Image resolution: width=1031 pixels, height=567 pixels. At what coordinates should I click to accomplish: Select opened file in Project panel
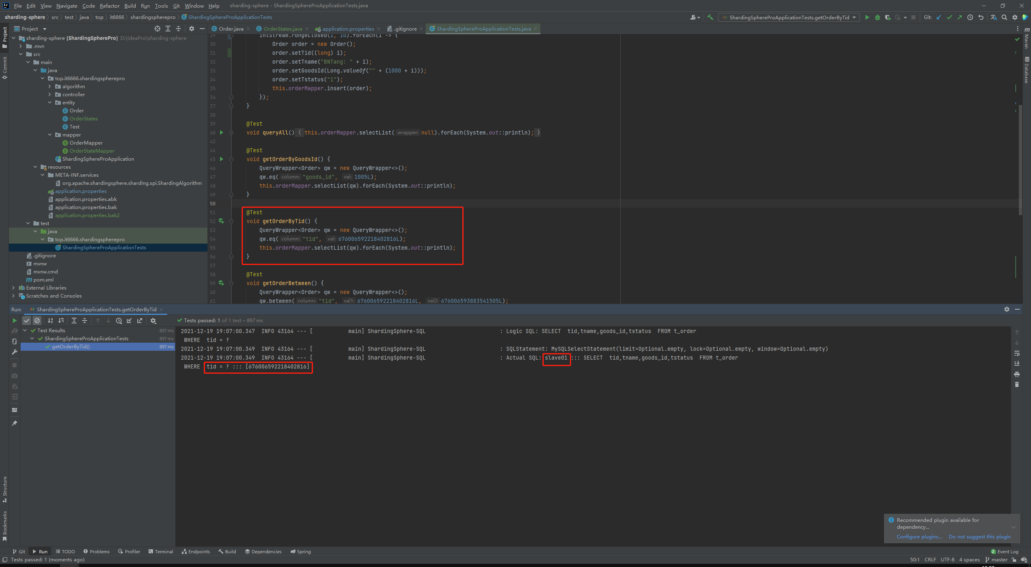coord(157,29)
